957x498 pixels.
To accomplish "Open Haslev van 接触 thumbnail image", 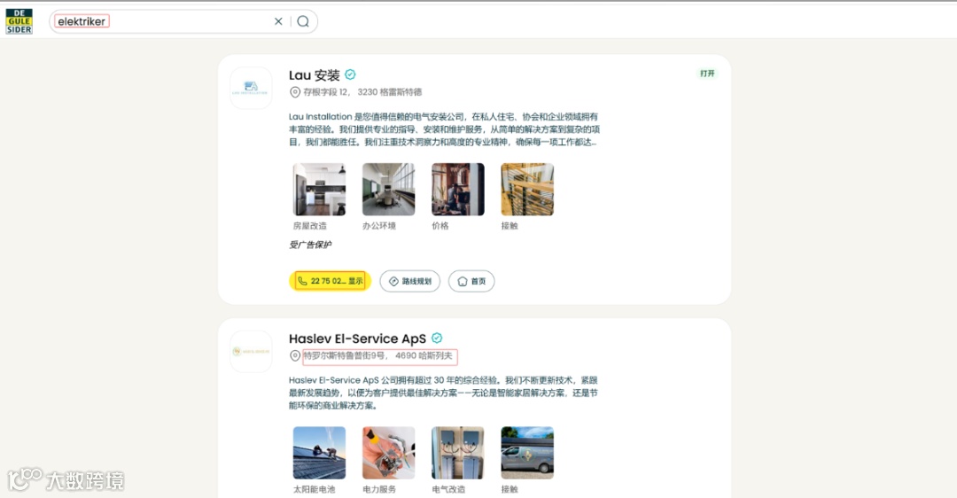I will (x=527, y=453).
